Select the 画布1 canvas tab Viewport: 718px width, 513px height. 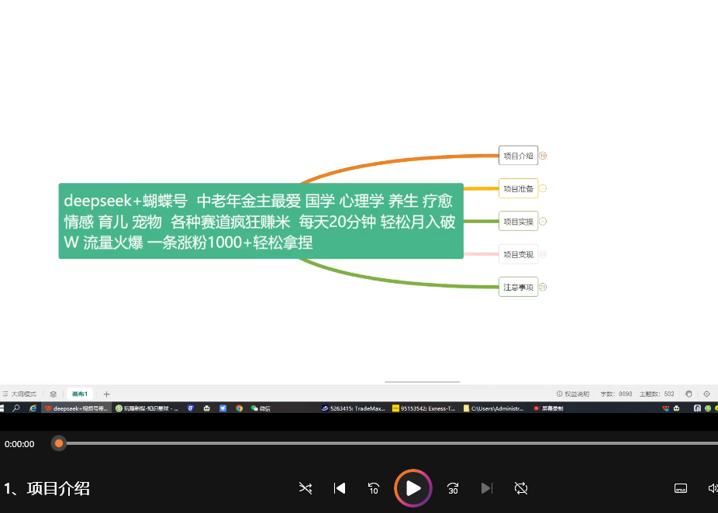(x=80, y=394)
